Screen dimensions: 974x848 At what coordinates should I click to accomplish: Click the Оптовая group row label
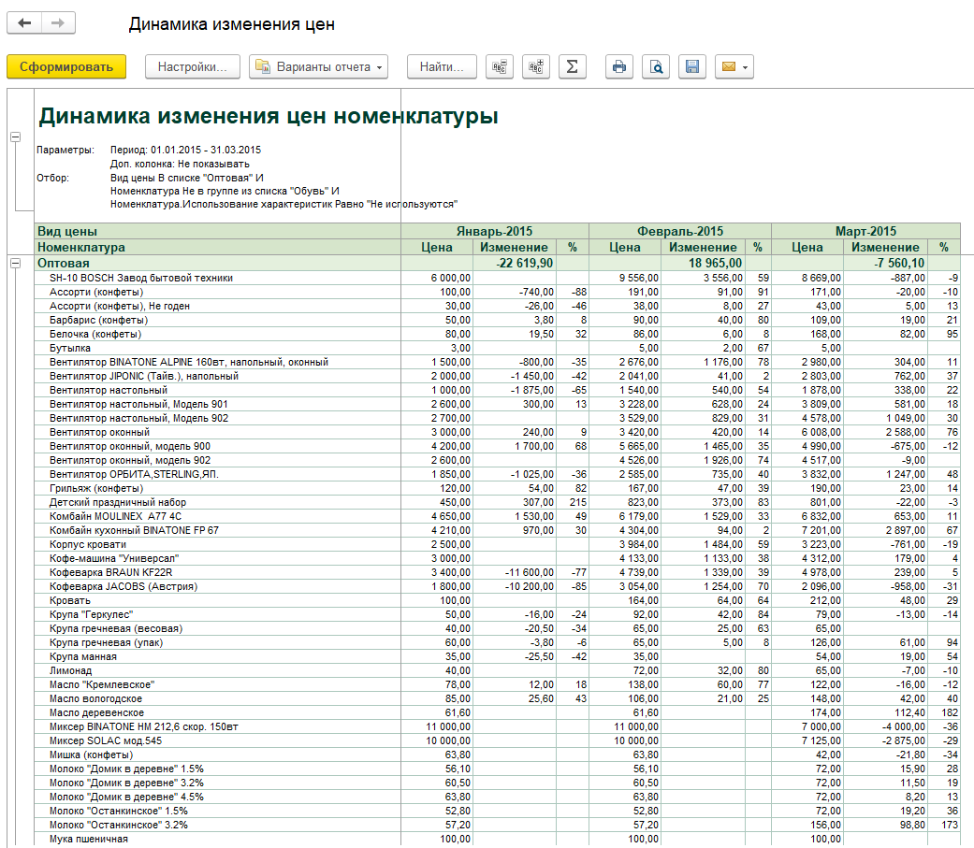(x=64, y=264)
